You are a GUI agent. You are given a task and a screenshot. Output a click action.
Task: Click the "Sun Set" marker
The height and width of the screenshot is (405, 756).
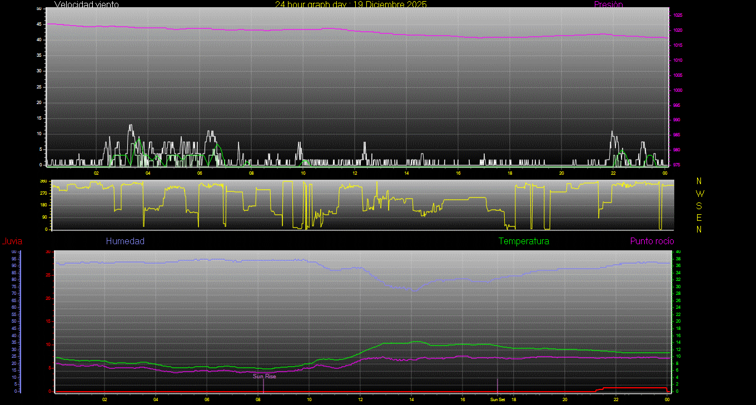coord(498,399)
